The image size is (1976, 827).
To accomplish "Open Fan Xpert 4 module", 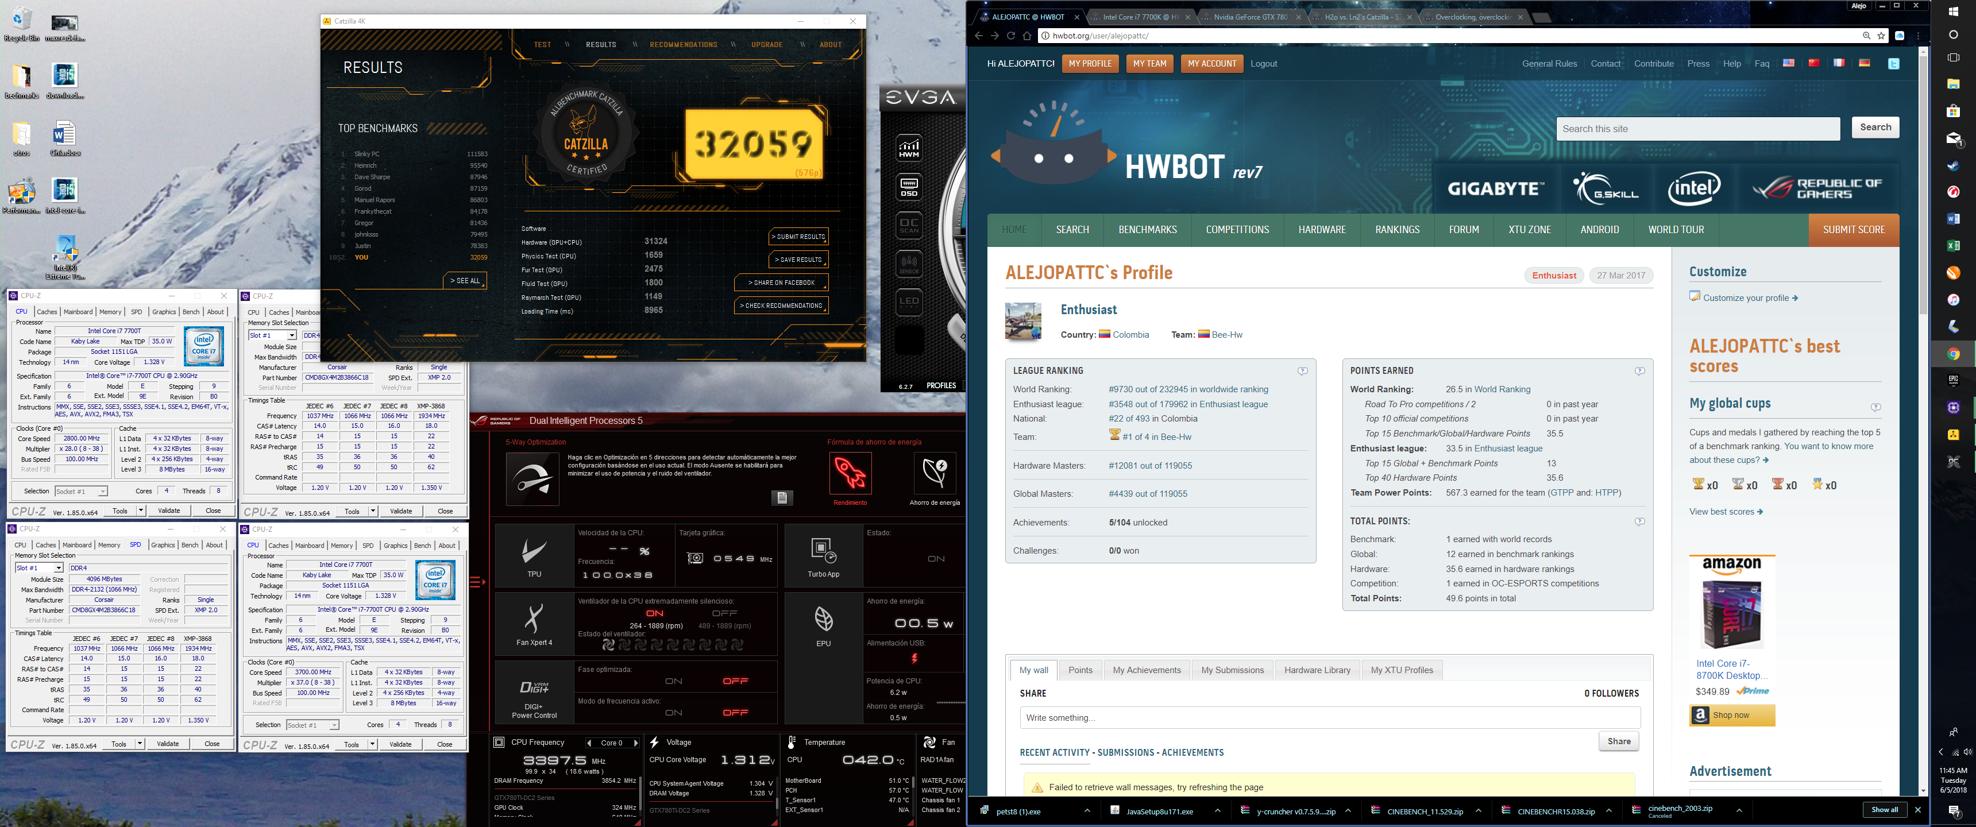I will coord(534,624).
